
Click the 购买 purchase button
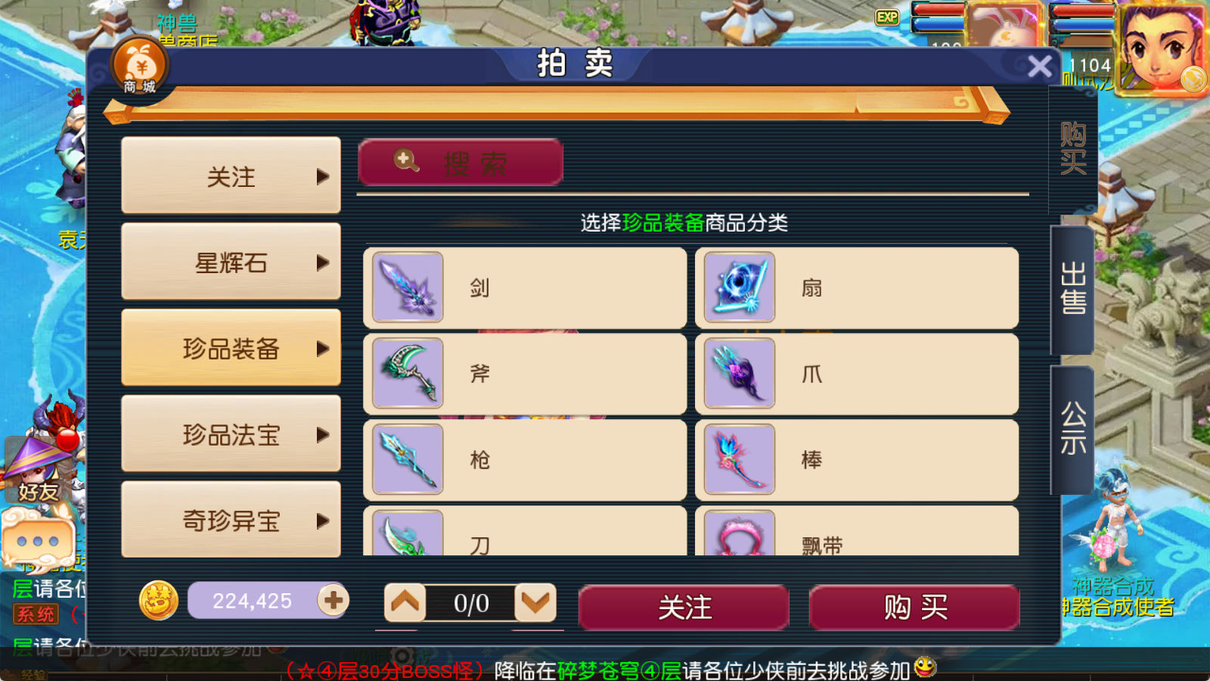coord(914,607)
